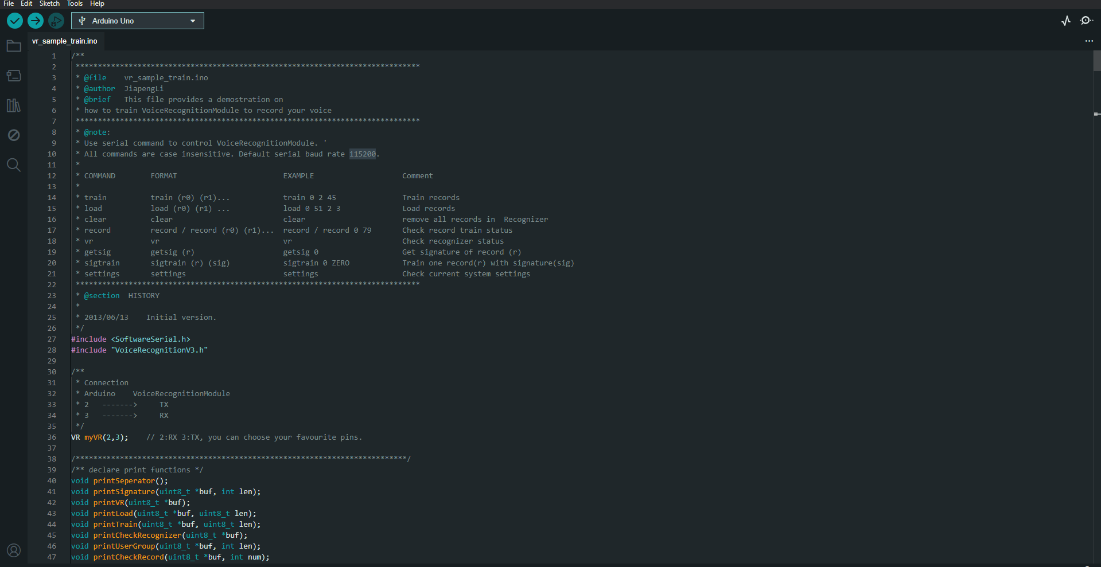The width and height of the screenshot is (1101, 567).
Task: Start debugging with the Debug button
Action: click(56, 21)
